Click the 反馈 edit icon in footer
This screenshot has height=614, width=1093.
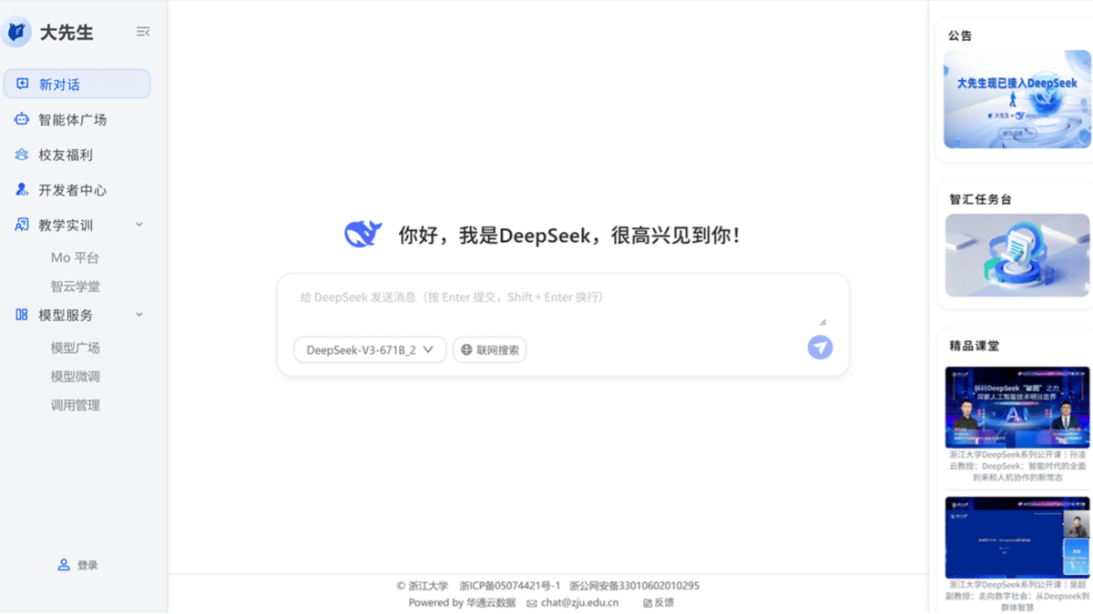click(648, 603)
